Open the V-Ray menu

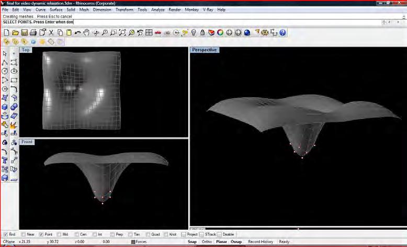click(x=208, y=9)
